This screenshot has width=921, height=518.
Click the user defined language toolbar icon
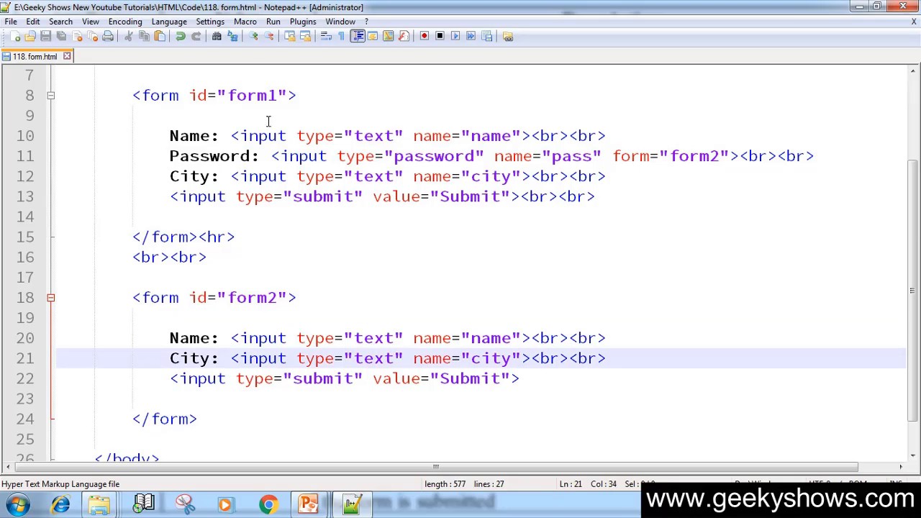tap(373, 36)
